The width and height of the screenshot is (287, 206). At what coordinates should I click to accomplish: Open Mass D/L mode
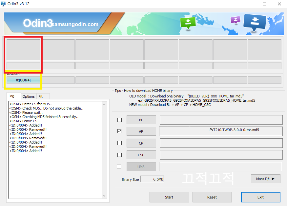click(x=266, y=179)
